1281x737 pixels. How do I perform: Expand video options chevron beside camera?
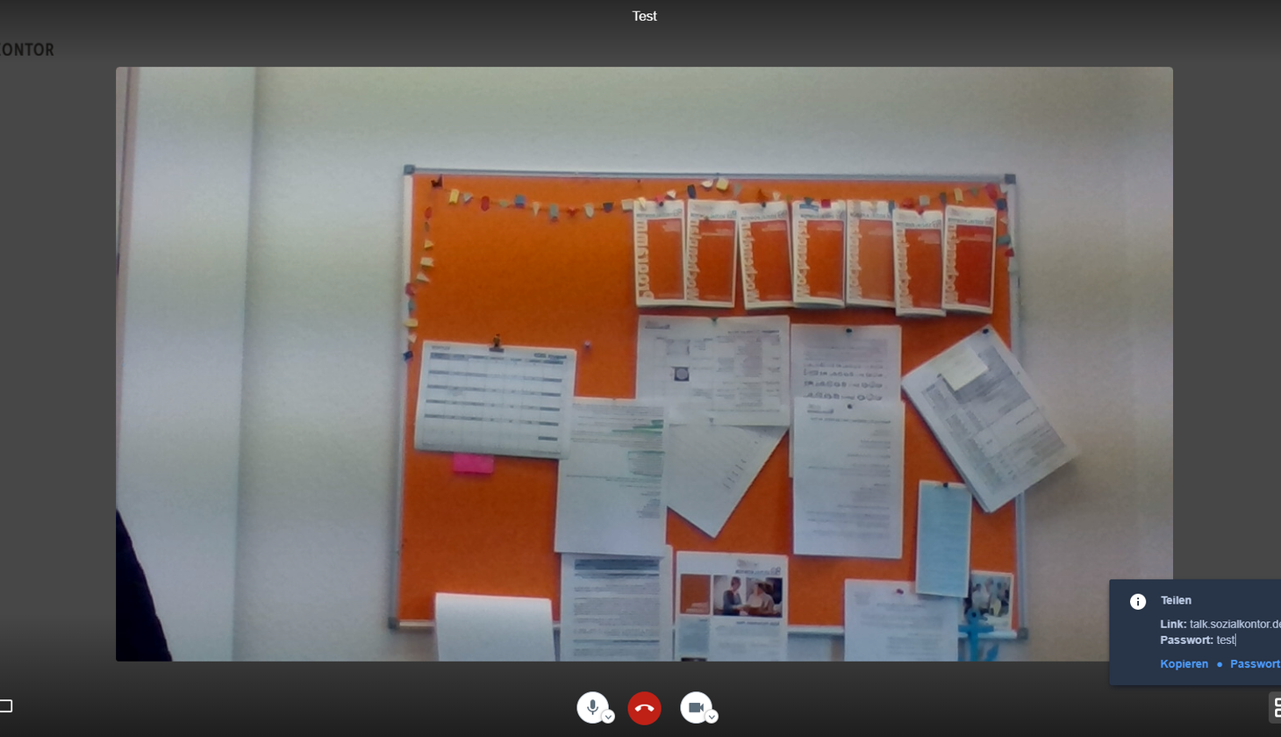(712, 717)
